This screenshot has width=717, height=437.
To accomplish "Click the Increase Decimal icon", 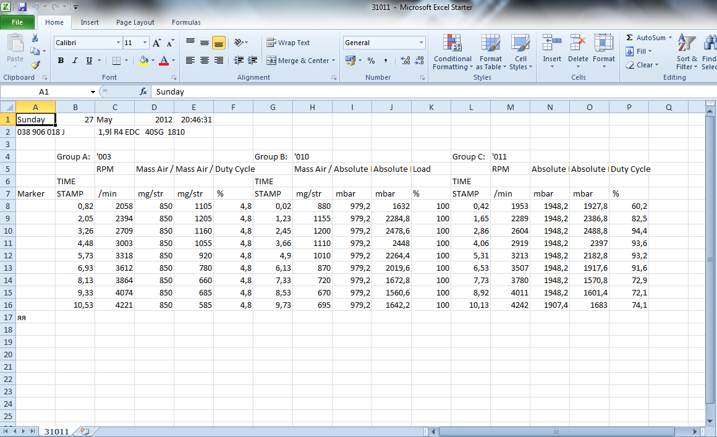I will point(405,61).
